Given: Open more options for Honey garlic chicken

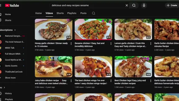Looking at the screenshot, I should pyautogui.click(x=71, y=43).
